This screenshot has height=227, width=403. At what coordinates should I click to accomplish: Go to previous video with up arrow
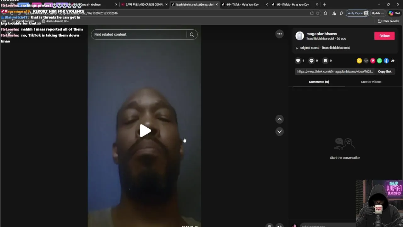279,119
